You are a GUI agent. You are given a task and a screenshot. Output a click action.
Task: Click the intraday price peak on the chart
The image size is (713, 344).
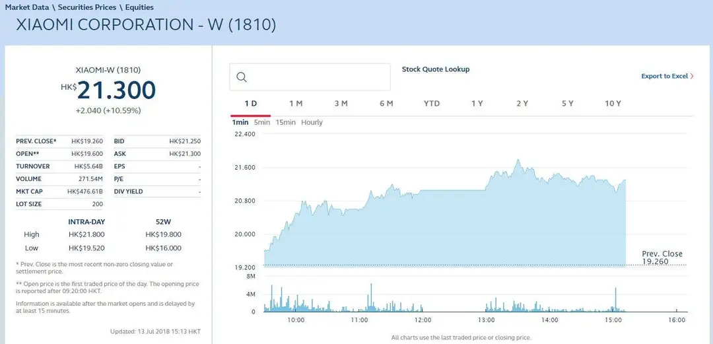518,160
